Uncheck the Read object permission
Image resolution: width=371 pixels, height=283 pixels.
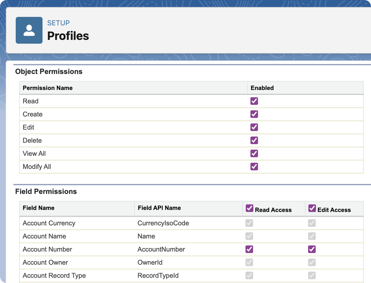pos(254,101)
